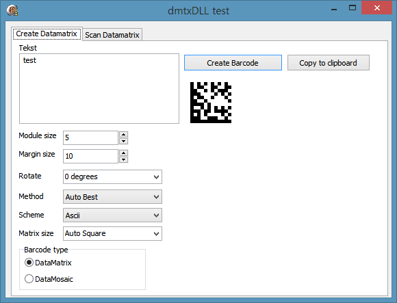
Task: Expand the Scheme dropdown showing Ascii
Action: click(x=112, y=215)
